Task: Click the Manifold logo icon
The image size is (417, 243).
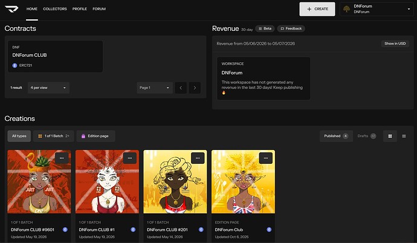Action: tap(11, 9)
